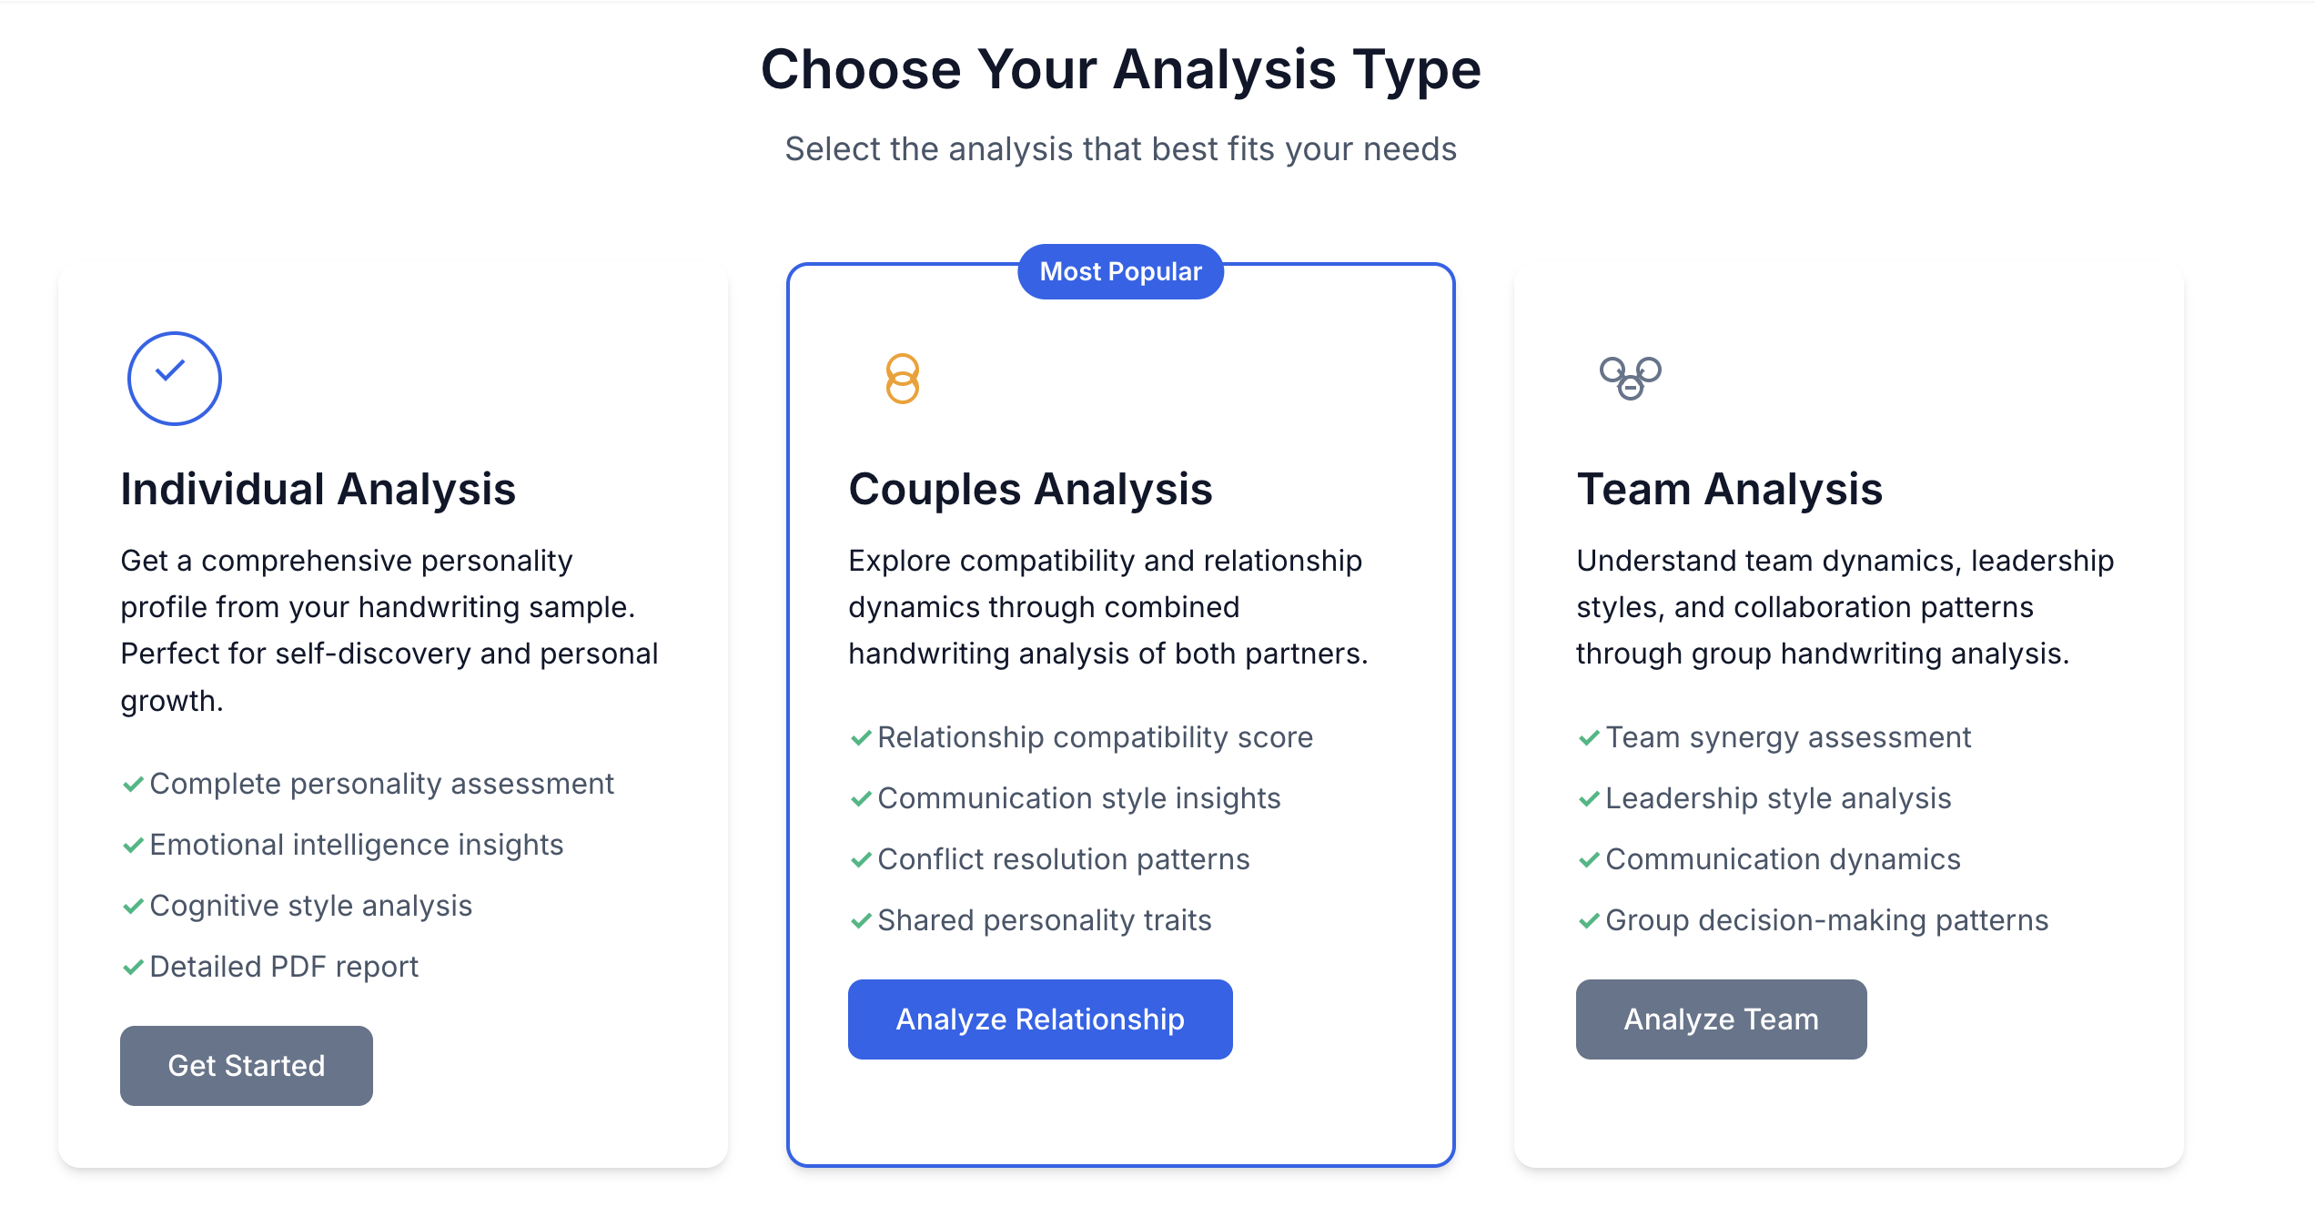Image resolution: width=2315 pixels, height=1227 pixels.
Task: Click the three-circle Team Analysis icon
Action: [1630, 377]
